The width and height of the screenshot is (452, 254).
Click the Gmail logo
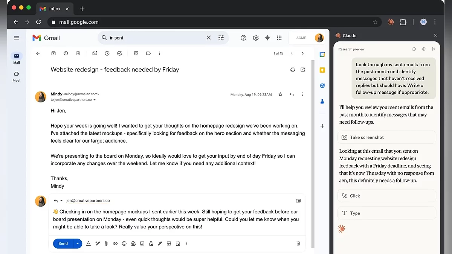click(46, 38)
